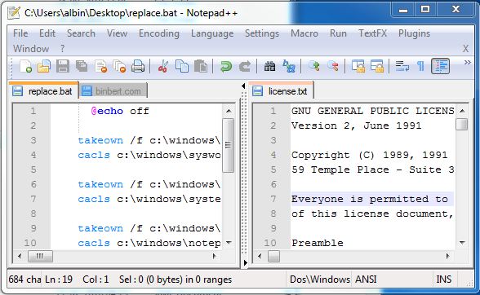Click the Zoom Out magnifier icon

tap(333, 65)
